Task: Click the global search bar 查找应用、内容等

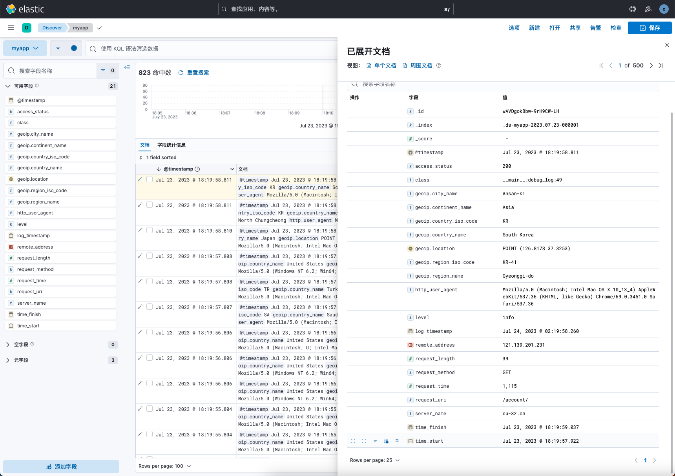Action: [336, 9]
